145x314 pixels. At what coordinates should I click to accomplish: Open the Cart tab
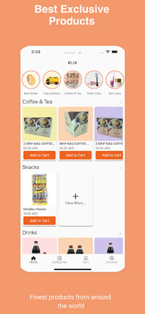[86, 260]
